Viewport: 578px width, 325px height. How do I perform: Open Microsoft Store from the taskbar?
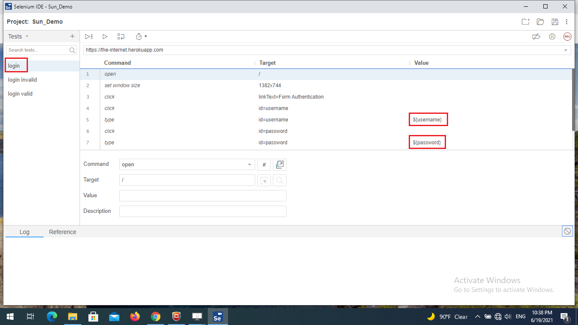point(94,317)
